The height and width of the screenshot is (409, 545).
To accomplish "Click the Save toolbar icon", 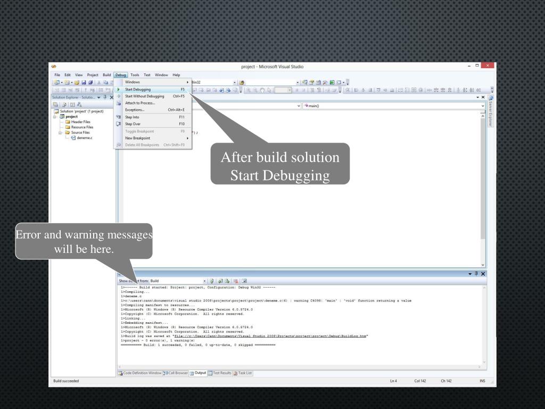I will pyautogui.click(x=84, y=83).
